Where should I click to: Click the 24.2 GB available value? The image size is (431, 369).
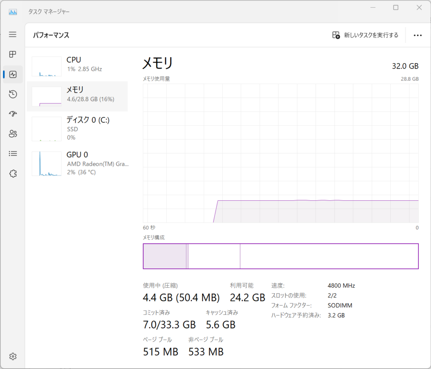pos(247,297)
